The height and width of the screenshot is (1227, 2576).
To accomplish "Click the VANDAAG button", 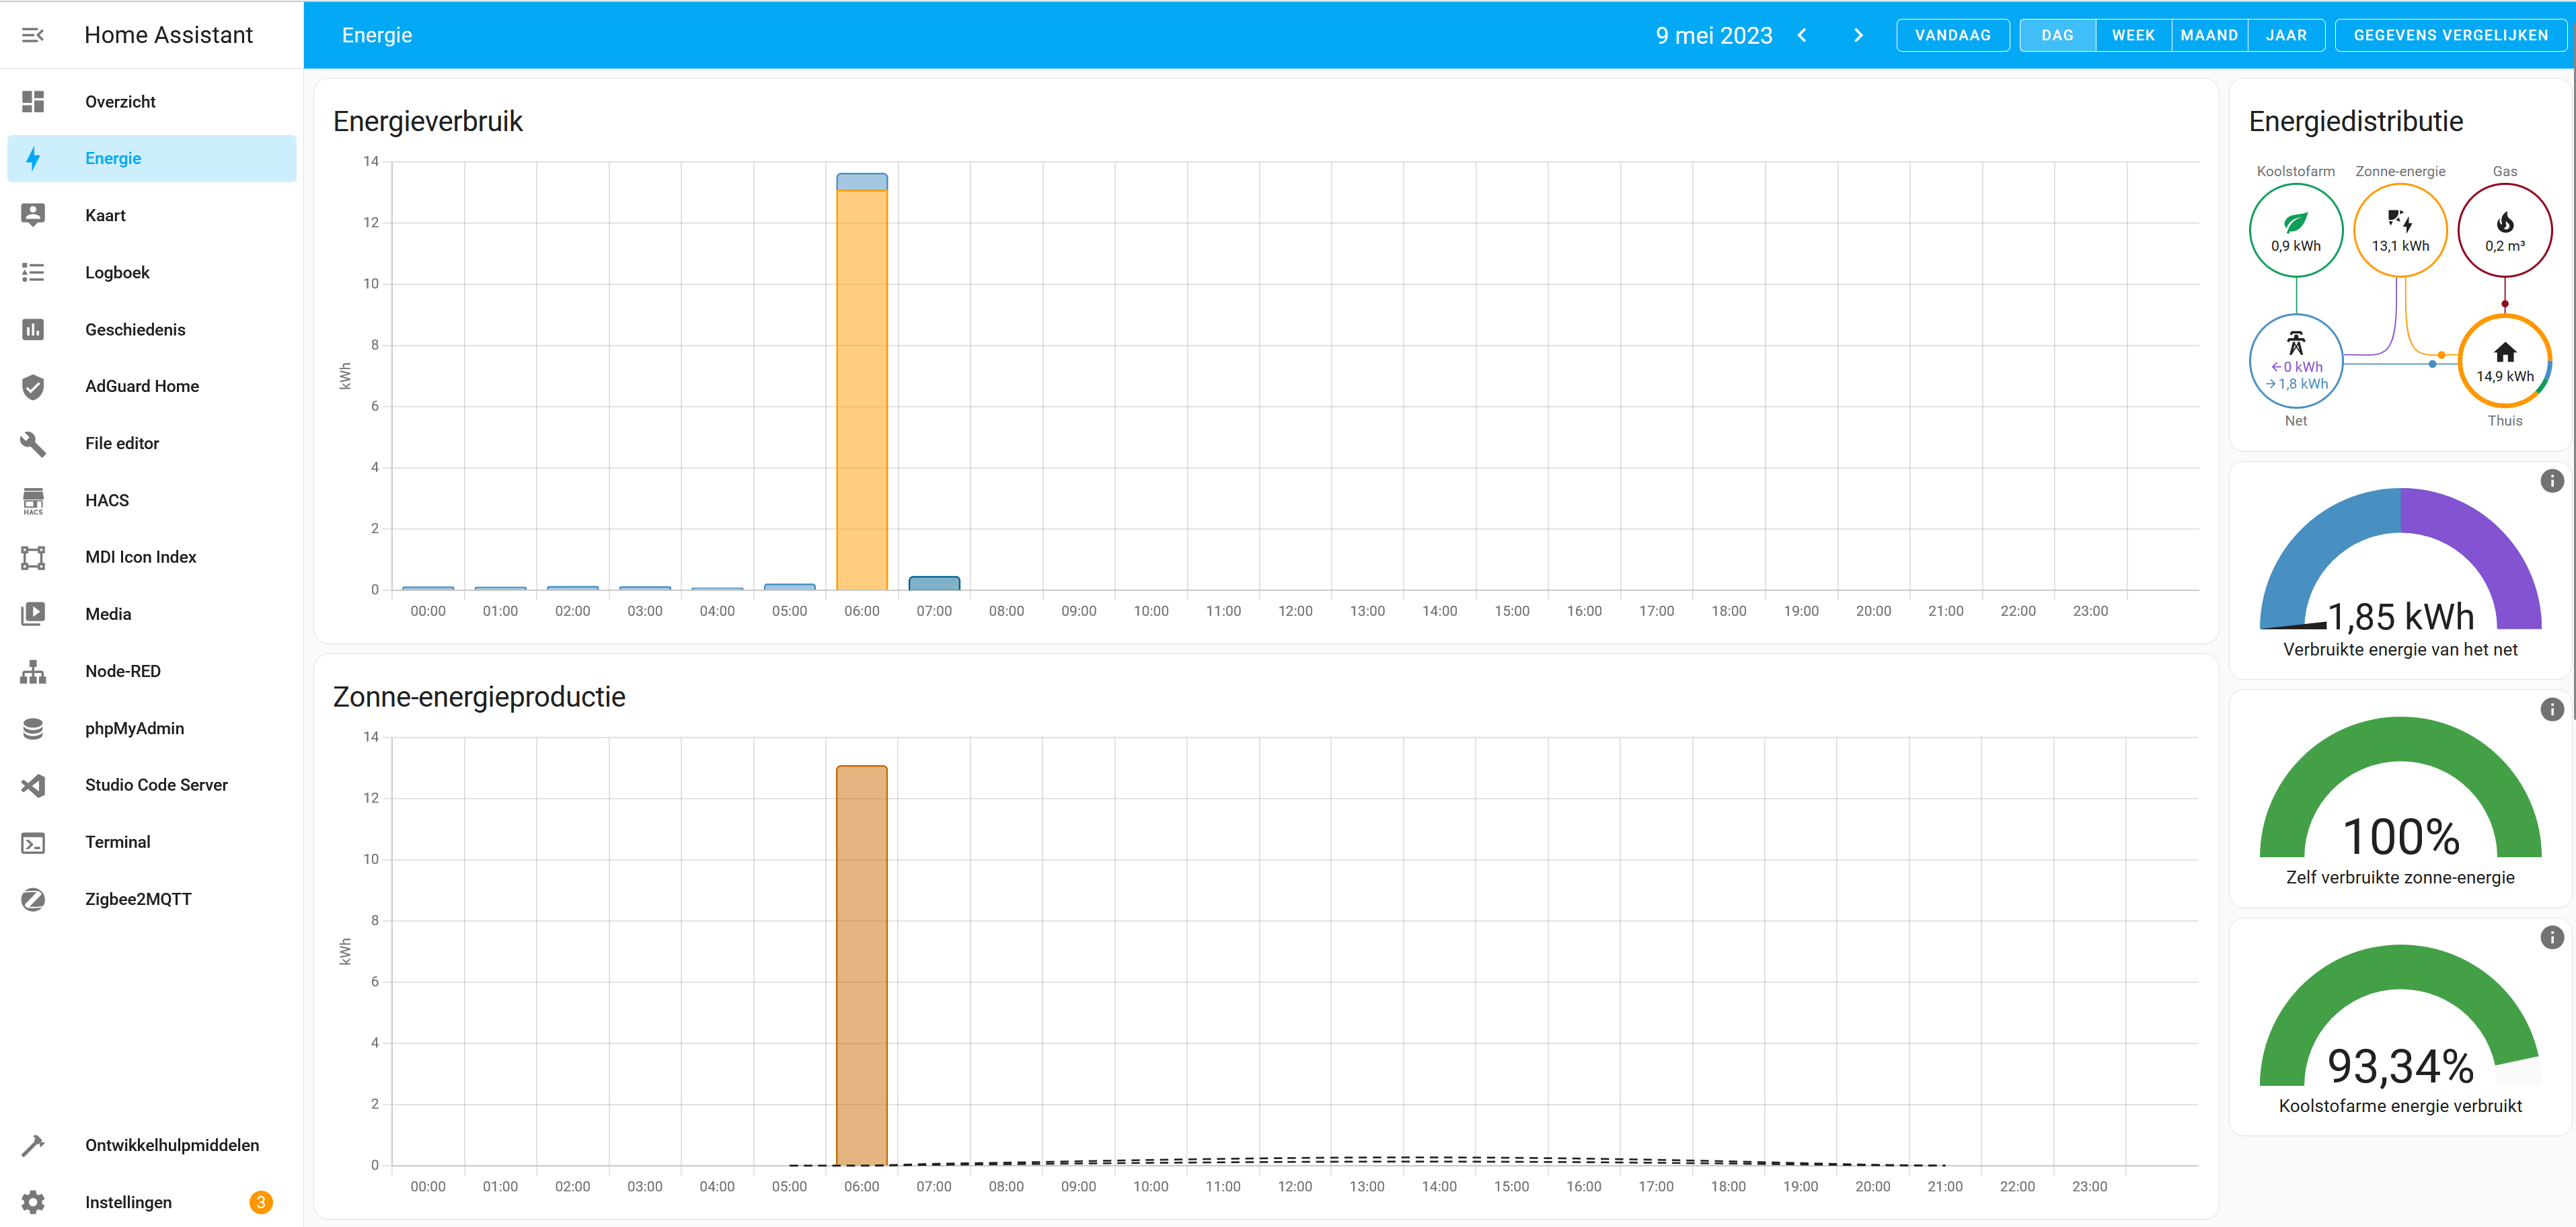I will (1953, 35).
